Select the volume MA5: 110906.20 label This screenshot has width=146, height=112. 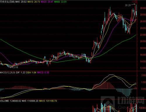30,101
